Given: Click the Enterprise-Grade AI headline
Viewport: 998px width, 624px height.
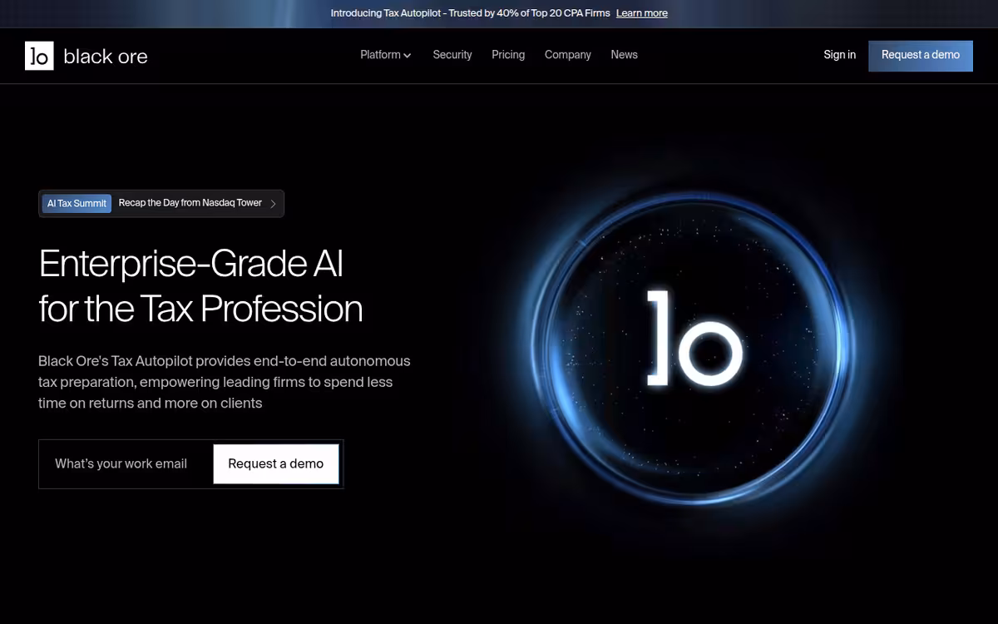Looking at the screenshot, I should 200,286.
